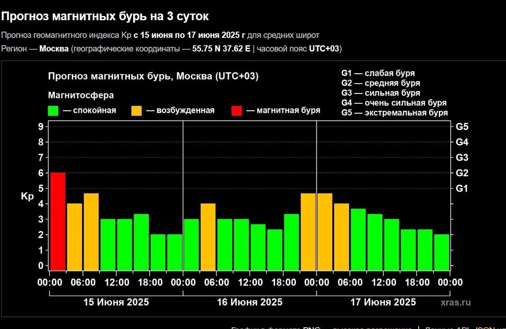
Task: Click the Kp axis value '0'
Action: pos(41,266)
